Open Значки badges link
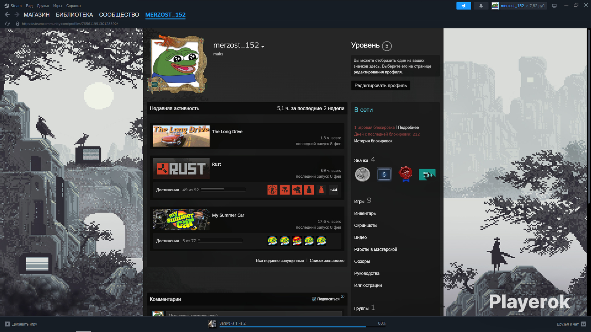This screenshot has width=591, height=332. (x=364, y=160)
